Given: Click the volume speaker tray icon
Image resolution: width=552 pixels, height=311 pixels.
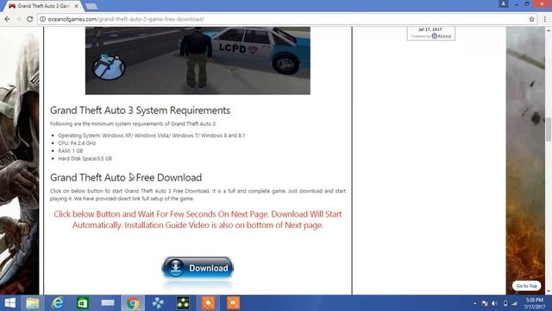Looking at the screenshot, I should (x=494, y=303).
